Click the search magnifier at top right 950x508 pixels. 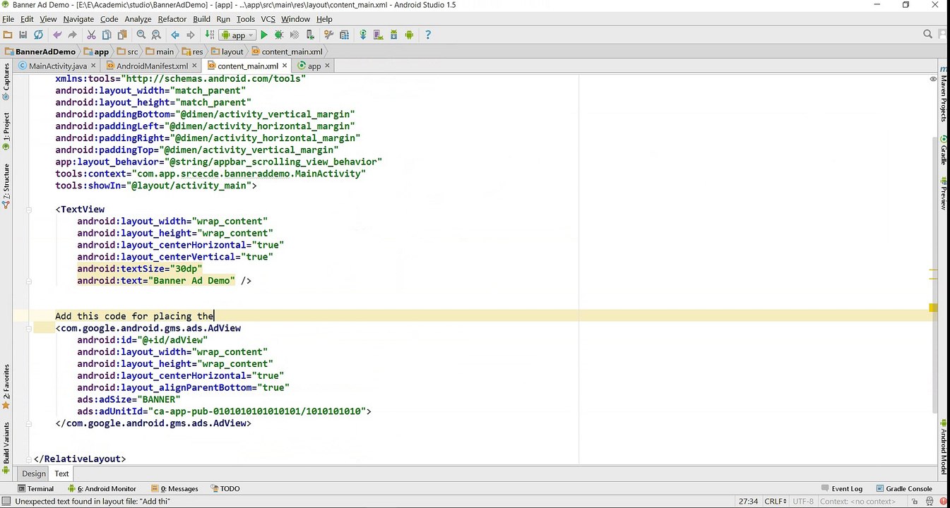[x=928, y=34]
